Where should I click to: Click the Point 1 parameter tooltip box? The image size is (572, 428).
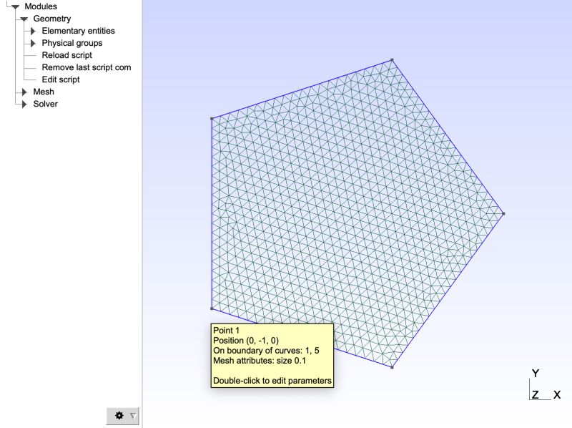point(272,357)
